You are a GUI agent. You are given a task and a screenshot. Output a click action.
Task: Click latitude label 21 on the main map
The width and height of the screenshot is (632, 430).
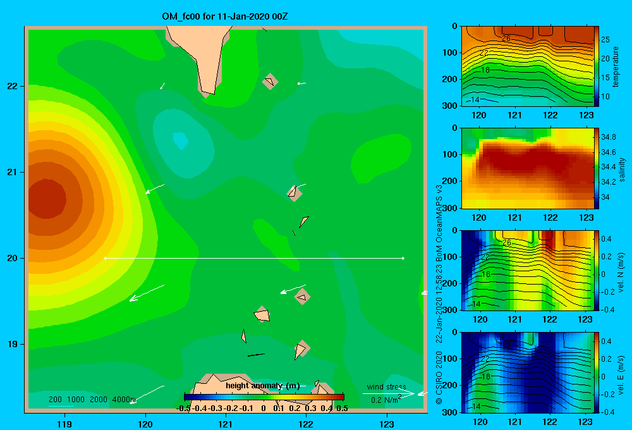click(13, 172)
